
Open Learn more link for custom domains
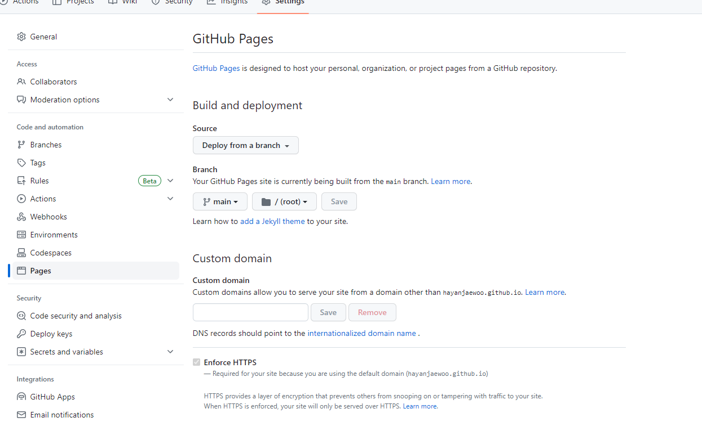tap(545, 293)
